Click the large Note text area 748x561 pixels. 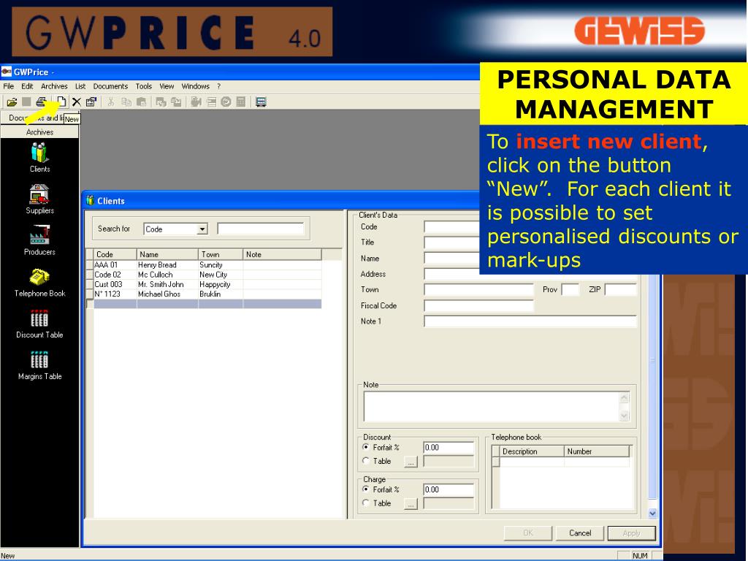coord(492,406)
